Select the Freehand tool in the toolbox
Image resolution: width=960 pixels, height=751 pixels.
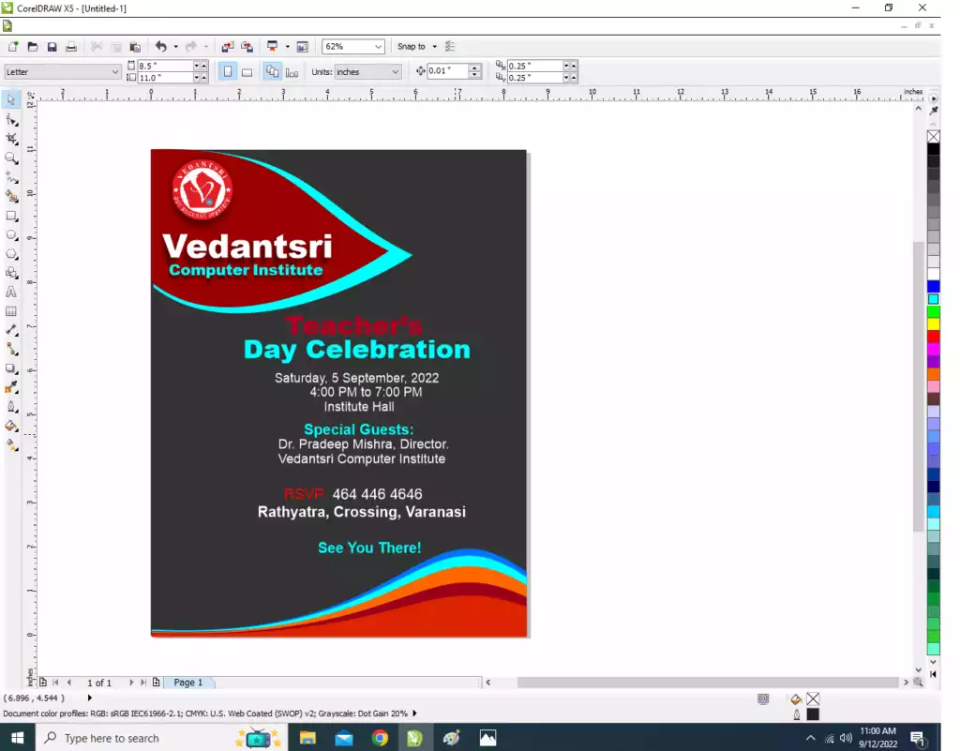pyautogui.click(x=11, y=177)
